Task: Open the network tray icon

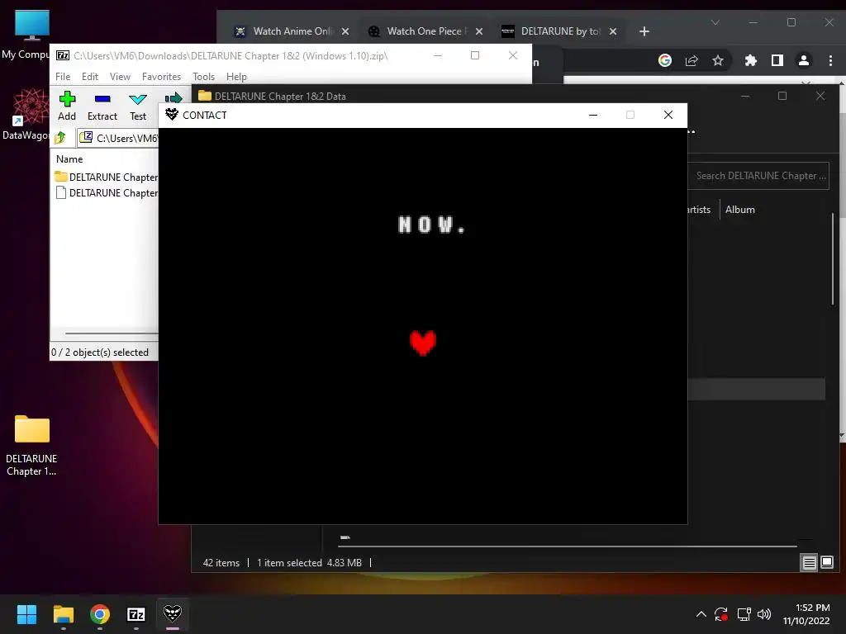Action: point(744,614)
